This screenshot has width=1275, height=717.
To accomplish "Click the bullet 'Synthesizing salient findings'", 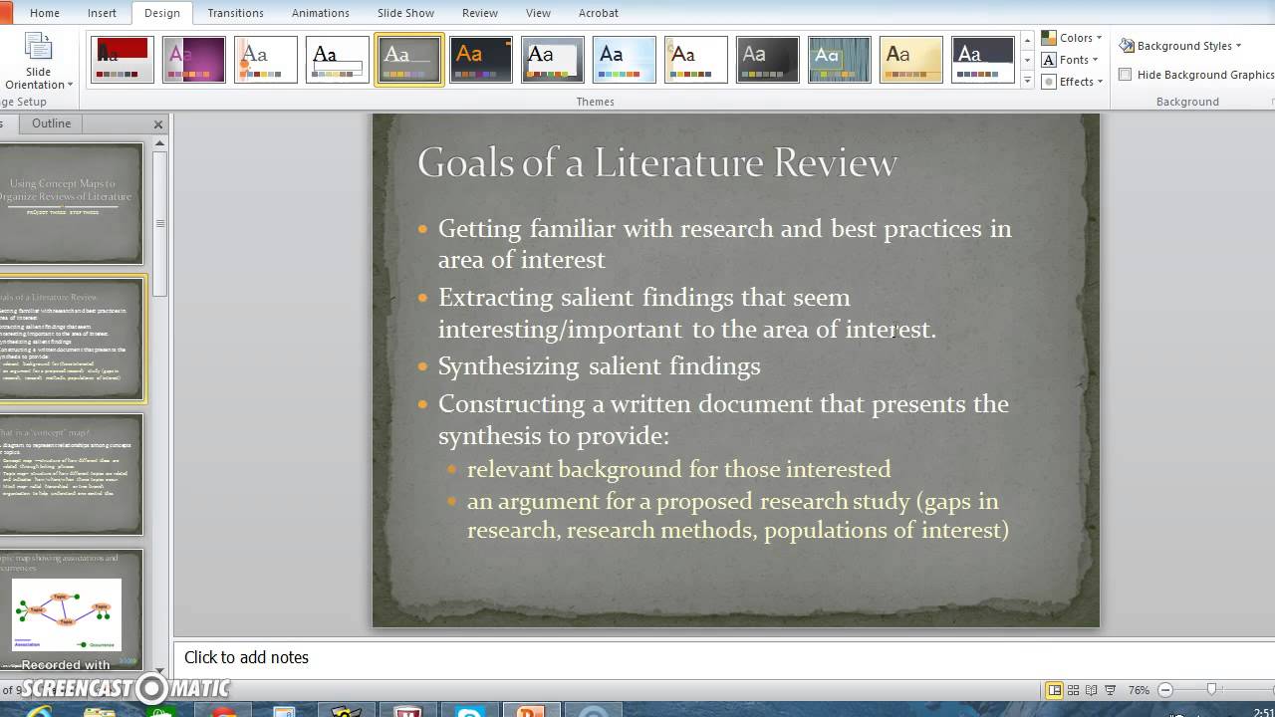I will [599, 365].
